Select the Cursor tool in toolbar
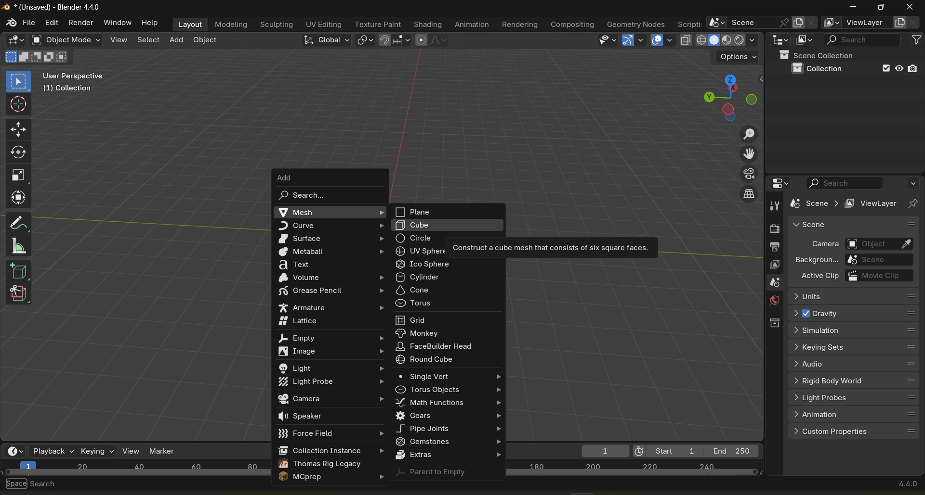The image size is (925, 495). click(18, 104)
